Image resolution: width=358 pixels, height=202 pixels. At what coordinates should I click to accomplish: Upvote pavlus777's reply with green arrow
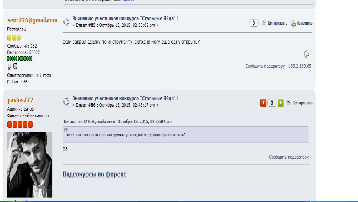pyautogui.click(x=281, y=103)
